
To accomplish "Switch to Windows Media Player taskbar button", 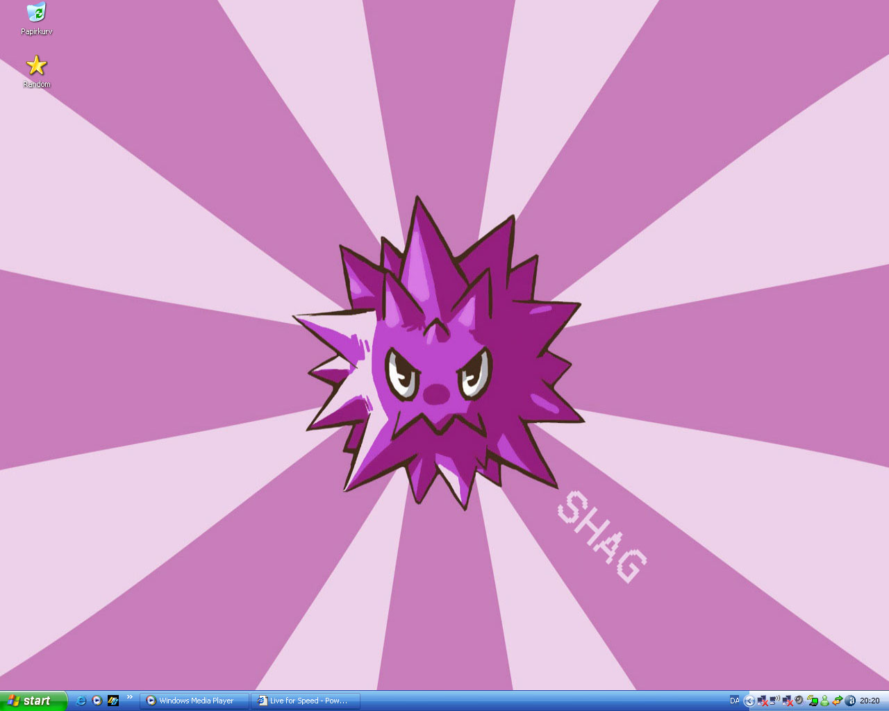I will click(194, 701).
